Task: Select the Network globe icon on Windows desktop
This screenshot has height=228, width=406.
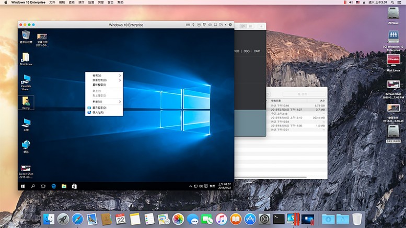Action: 26,147
